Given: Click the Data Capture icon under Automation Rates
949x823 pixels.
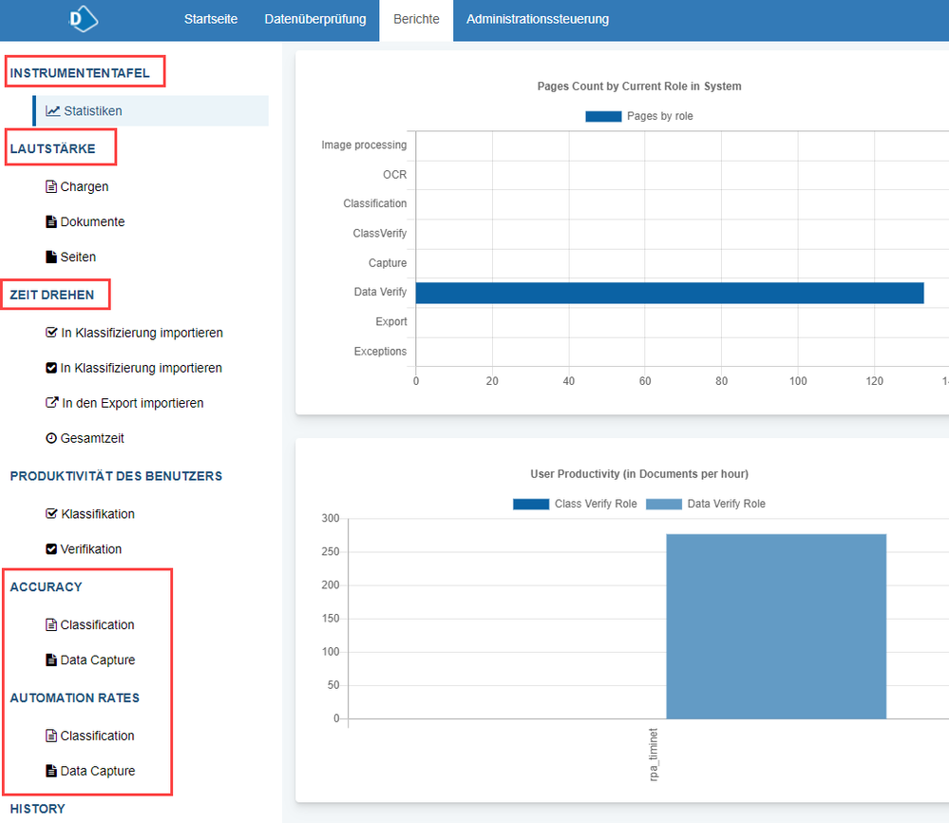Looking at the screenshot, I should pos(51,771).
